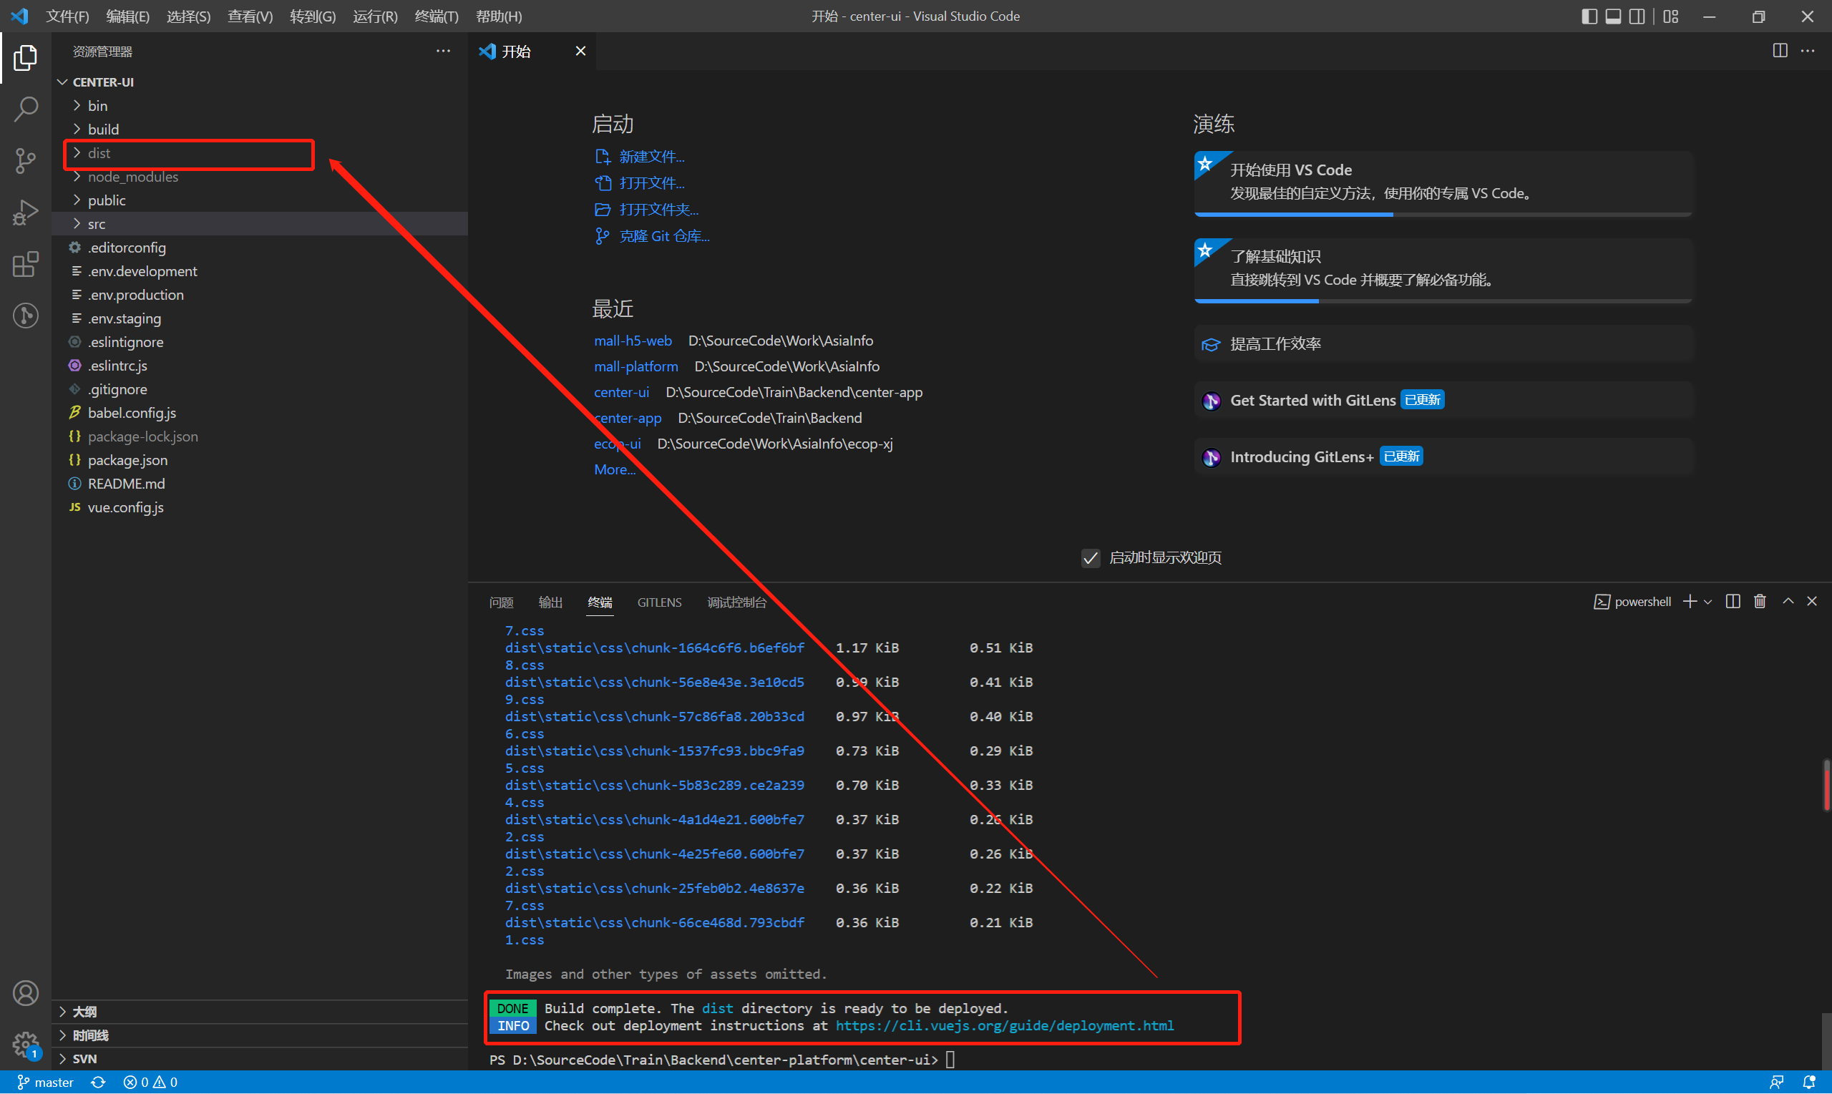1832x1094 pixels.
Task: Open errors and warnings status indicator
Action: 150,1083
